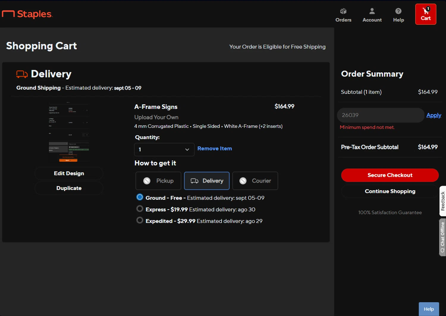Choose the Delivery fulfillment option
The width and height of the screenshot is (446, 316).
[x=207, y=181]
